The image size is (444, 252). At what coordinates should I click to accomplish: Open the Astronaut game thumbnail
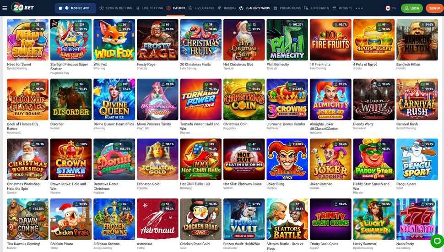tap(157, 219)
